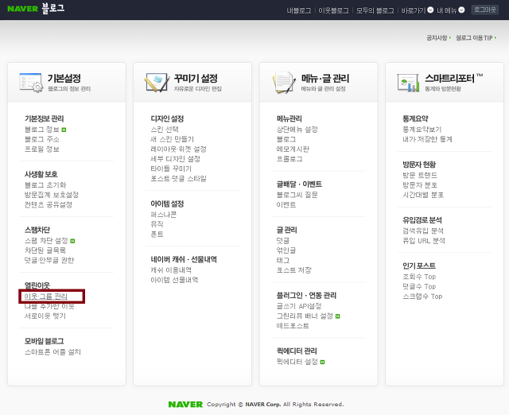This screenshot has height=415, width=509.
Task: Open 그린리뷰 배너 설정
Action: coord(305,316)
